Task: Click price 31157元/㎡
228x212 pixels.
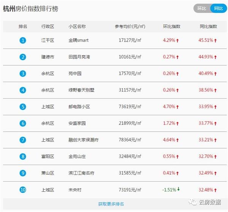Action: click(130, 90)
